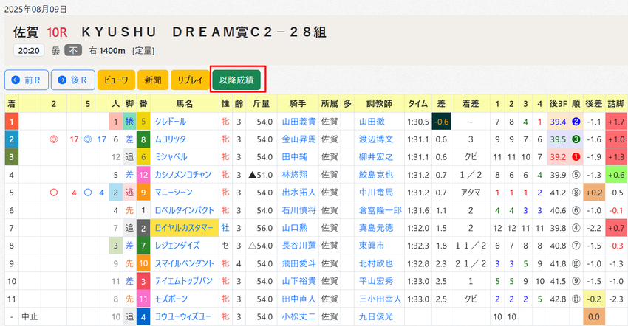This screenshot has height=326, width=628.
Task: Click the 馬名 column header
Action: click(185, 104)
